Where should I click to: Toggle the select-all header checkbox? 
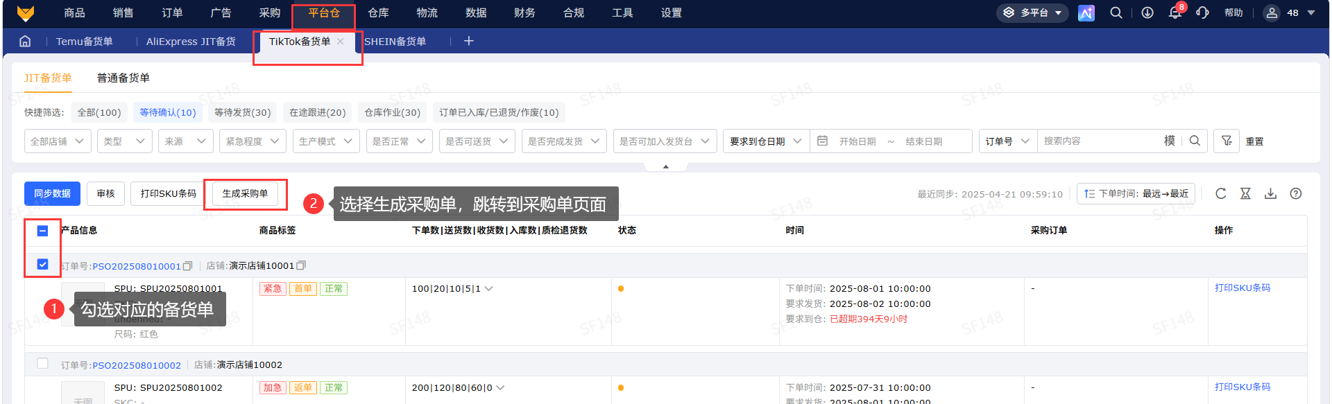coord(42,231)
